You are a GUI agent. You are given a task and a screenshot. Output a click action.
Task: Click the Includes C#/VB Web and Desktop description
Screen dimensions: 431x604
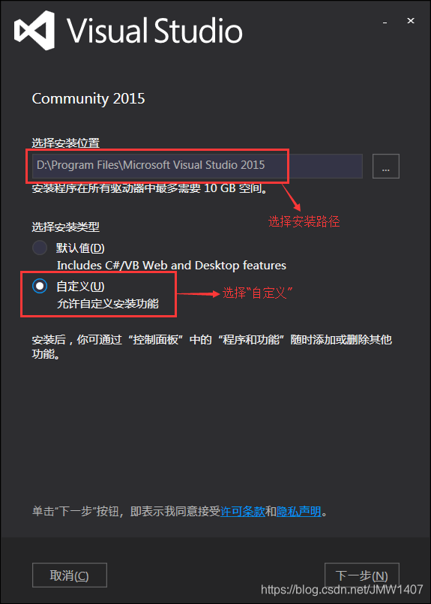[x=172, y=266]
